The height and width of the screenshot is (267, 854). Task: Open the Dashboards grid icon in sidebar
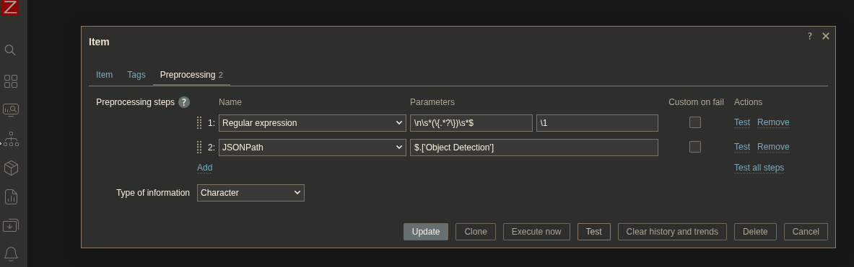click(10, 81)
